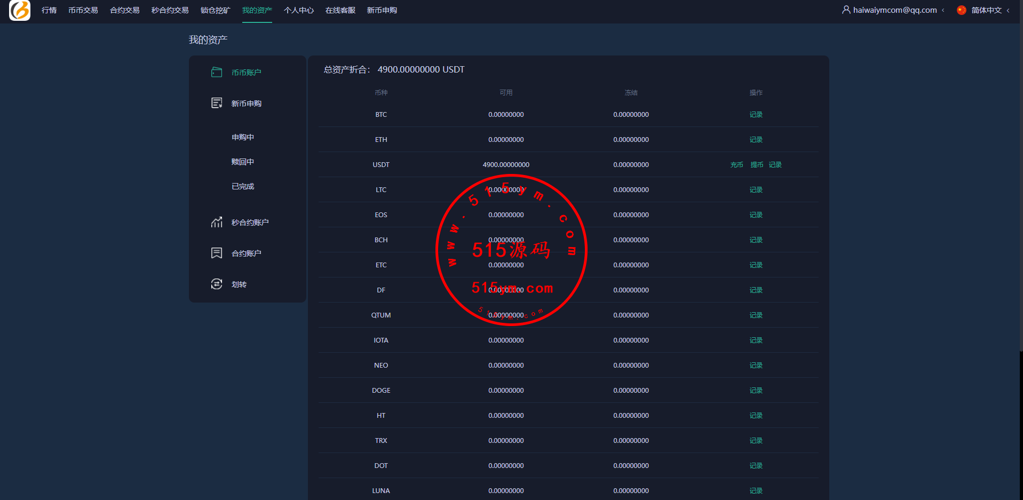Image resolution: width=1023 pixels, height=500 pixels.
Task: Open 在线客服 from the top bar
Action: click(x=340, y=10)
